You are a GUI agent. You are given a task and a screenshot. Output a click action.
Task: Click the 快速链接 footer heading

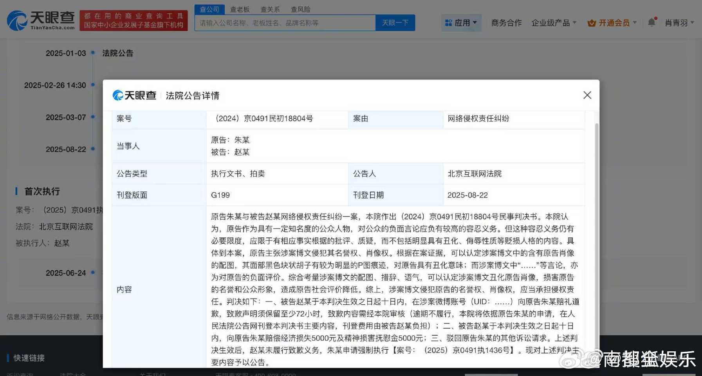(x=29, y=358)
